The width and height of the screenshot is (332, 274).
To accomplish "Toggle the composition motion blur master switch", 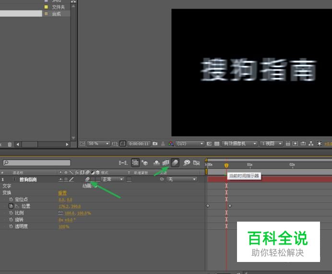I will [175, 162].
